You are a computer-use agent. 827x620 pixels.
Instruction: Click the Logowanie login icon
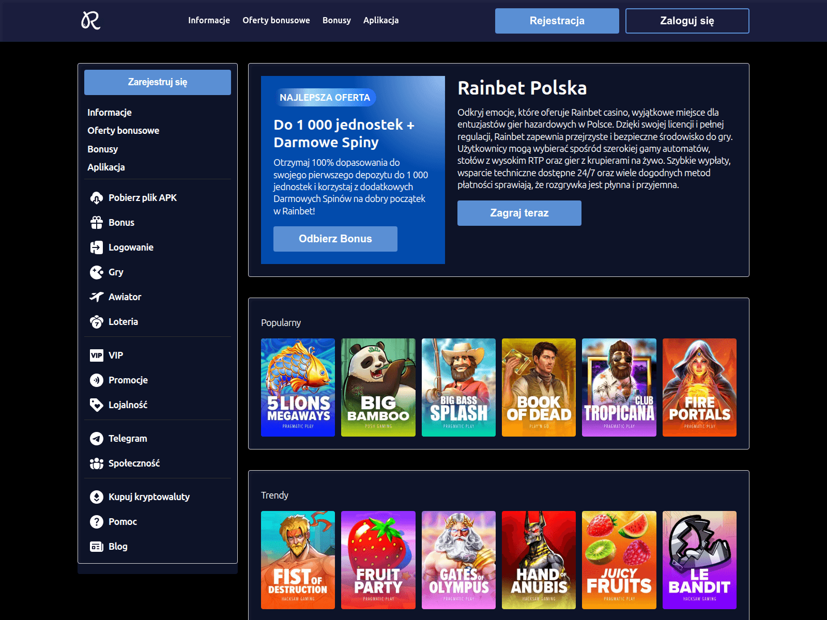[97, 247]
